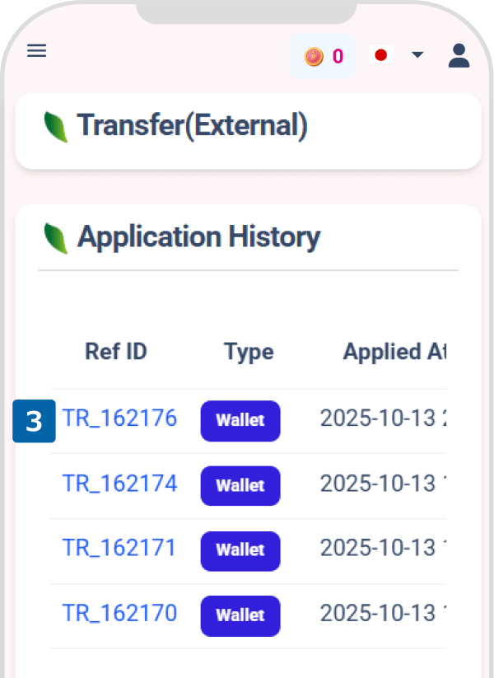
Task: Expand the language dropdown arrow
Action: click(417, 55)
